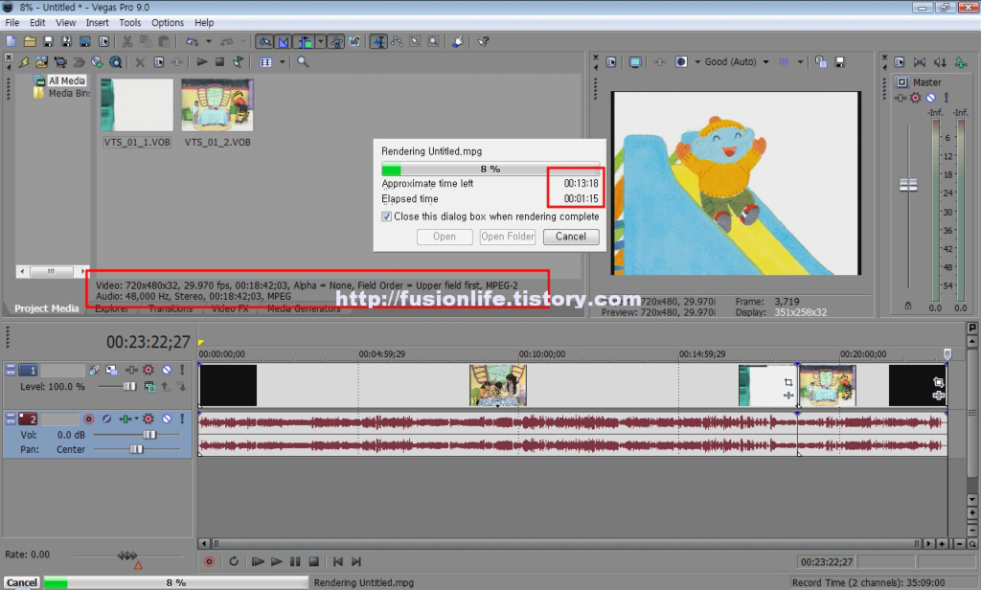This screenshot has height=590, width=981.
Task: Toggle Lock Envelopes to Events button
Action: (337, 42)
